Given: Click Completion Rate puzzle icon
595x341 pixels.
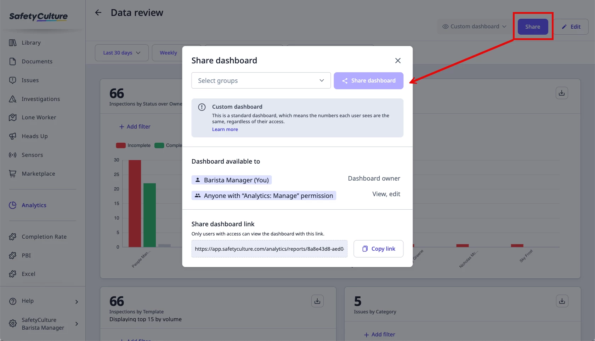Looking at the screenshot, I should pos(13,237).
